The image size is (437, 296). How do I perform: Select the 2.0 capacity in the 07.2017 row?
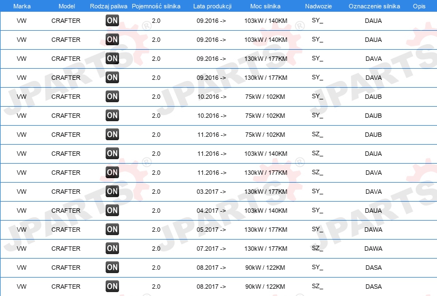click(156, 249)
